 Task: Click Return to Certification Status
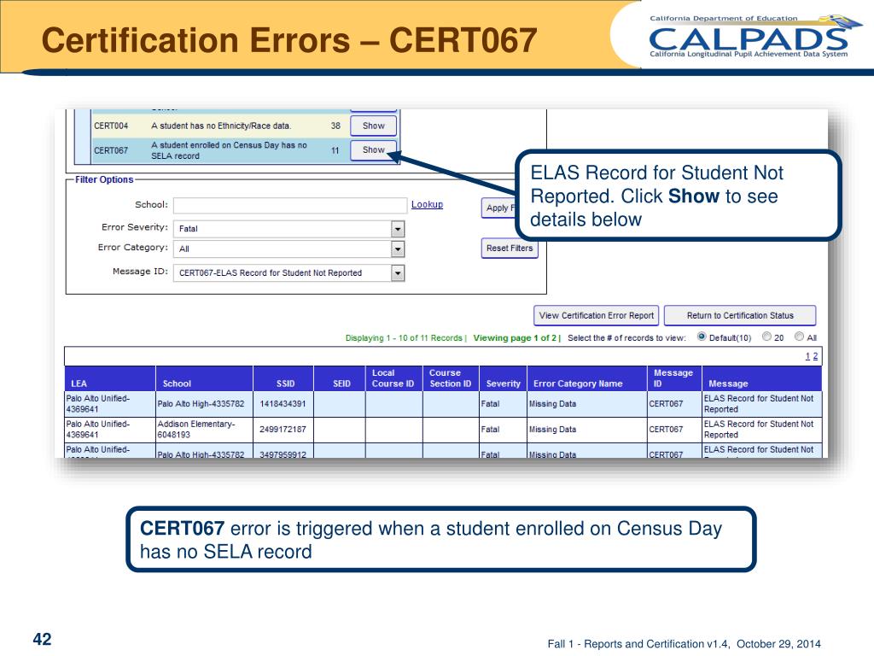740,316
